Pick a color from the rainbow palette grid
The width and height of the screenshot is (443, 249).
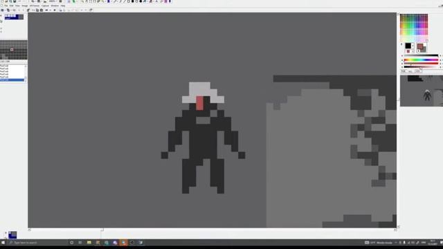click(x=414, y=28)
